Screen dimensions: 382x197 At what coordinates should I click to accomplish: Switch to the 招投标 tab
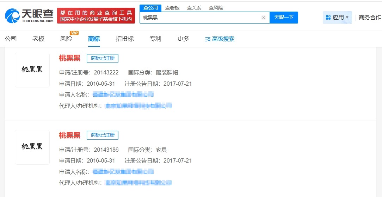[125, 39]
